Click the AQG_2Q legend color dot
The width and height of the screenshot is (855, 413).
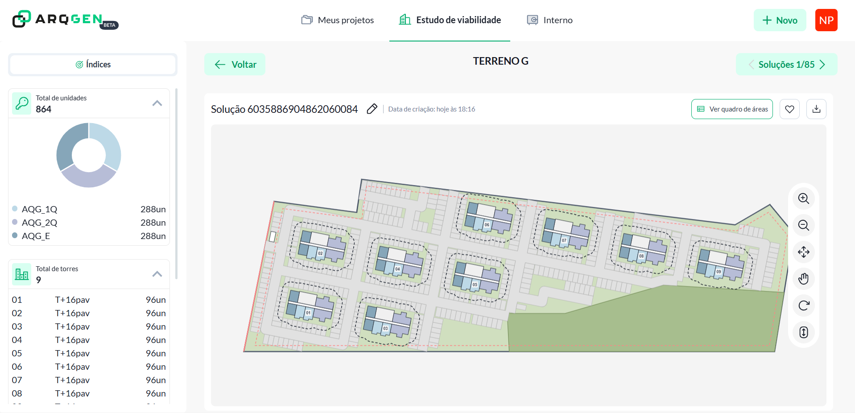coord(15,222)
